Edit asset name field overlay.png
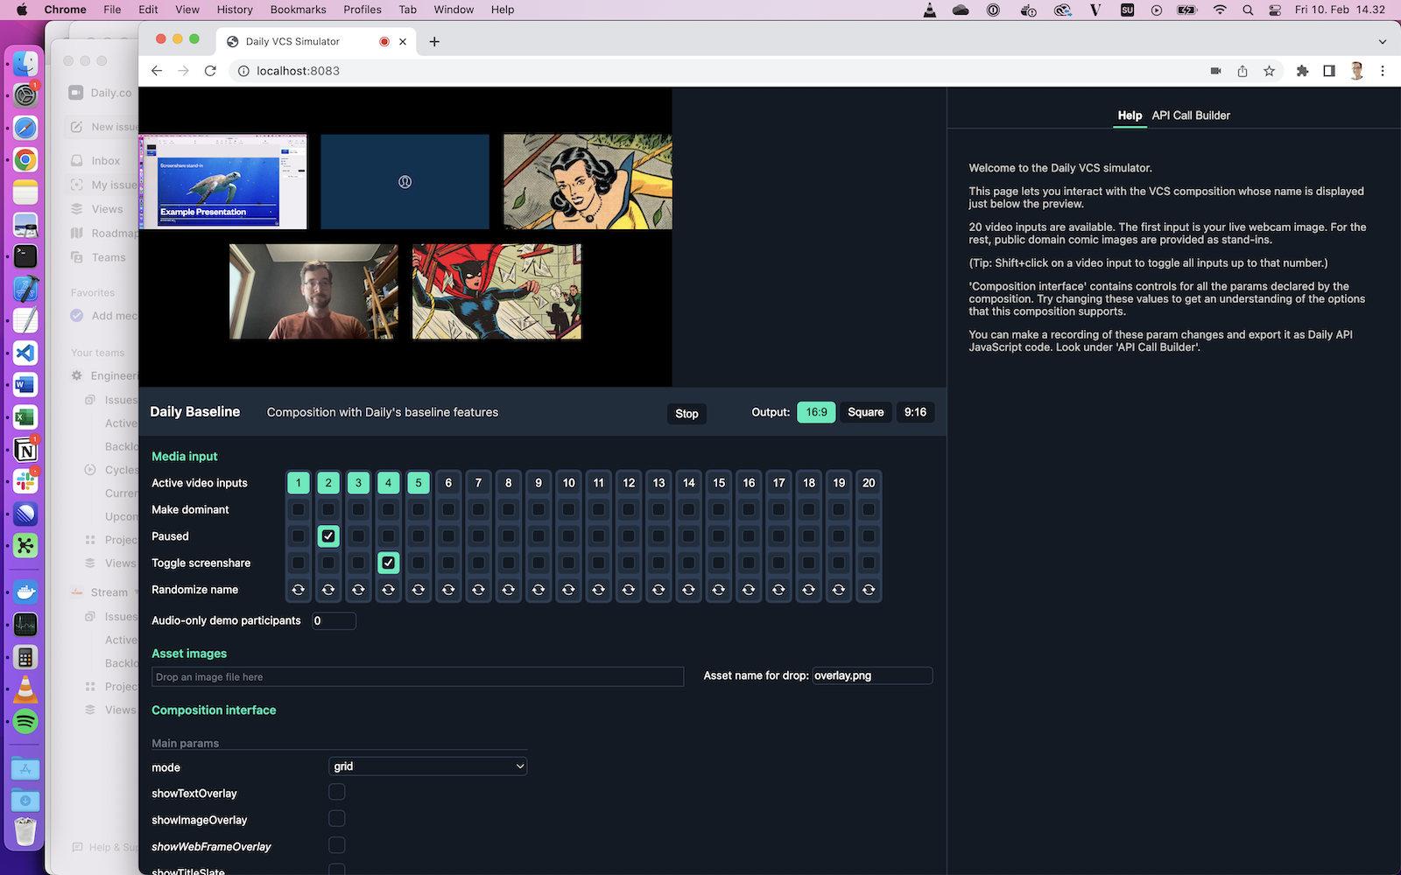The height and width of the screenshot is (875, 1401). pos(872,675)
